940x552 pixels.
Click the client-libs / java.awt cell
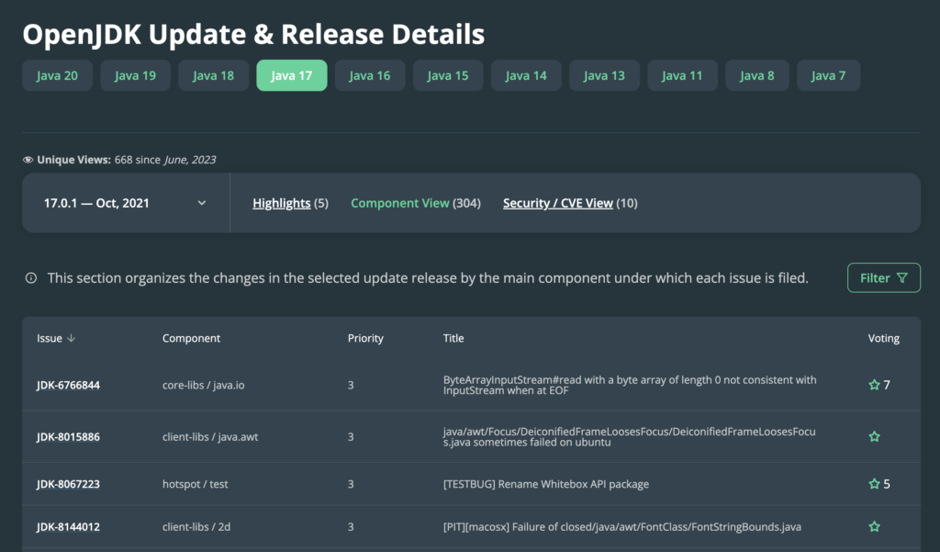click(210, 437)
